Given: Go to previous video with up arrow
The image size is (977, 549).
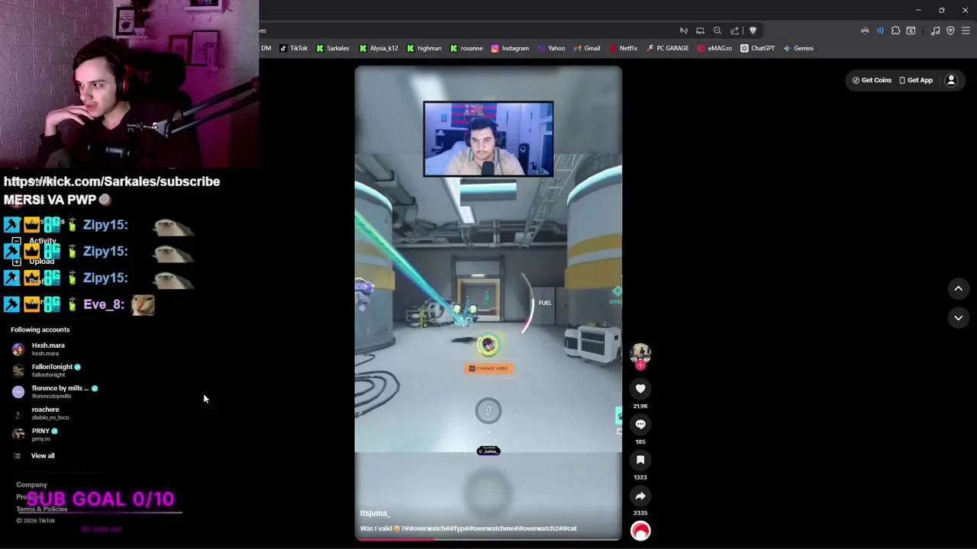Looking at the screenshot, I should tap(958, 288).
